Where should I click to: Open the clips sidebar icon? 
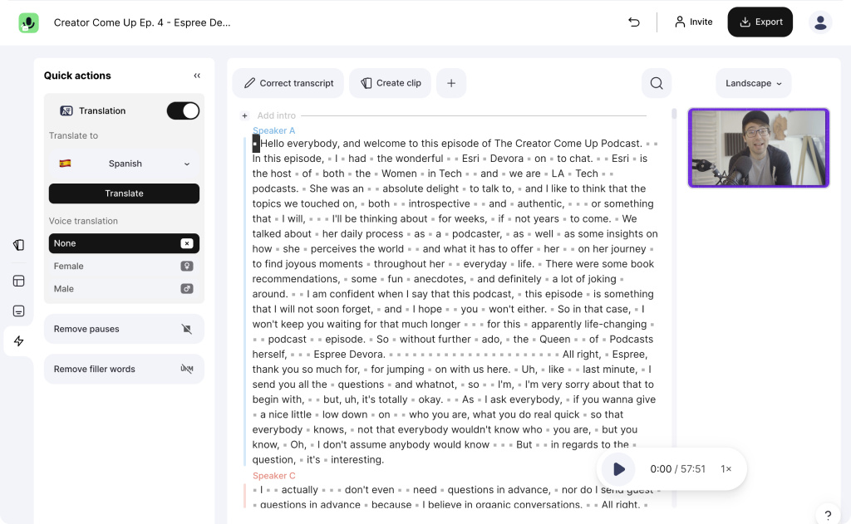18,245
